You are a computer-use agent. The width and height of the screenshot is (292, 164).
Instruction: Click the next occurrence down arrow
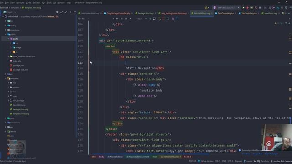[150, 19]
